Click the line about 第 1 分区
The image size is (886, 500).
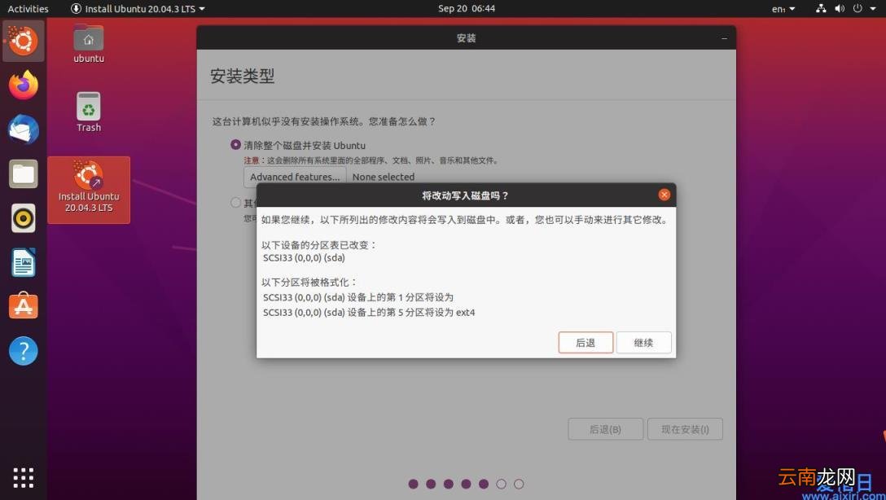pyautogui.click(x=358, y=297)
